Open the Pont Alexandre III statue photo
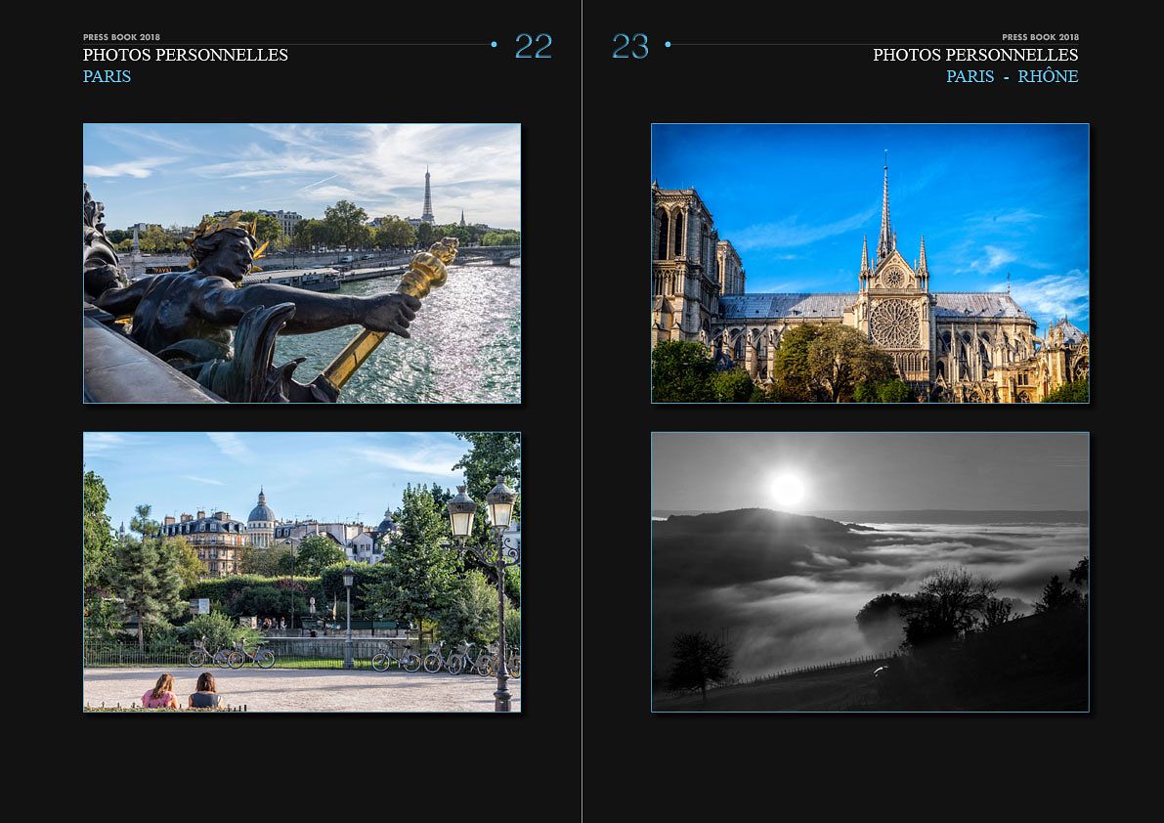Screen dimensions: 1164x823 [x=302, y=264]
